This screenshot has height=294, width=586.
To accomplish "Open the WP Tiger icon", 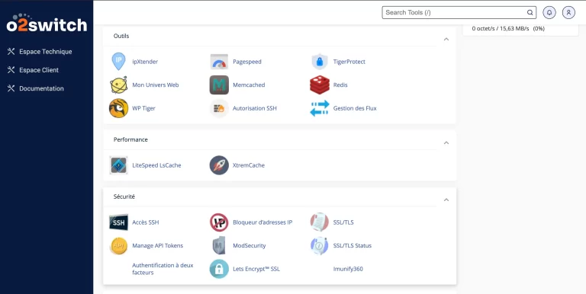I will tap(118, 108).
